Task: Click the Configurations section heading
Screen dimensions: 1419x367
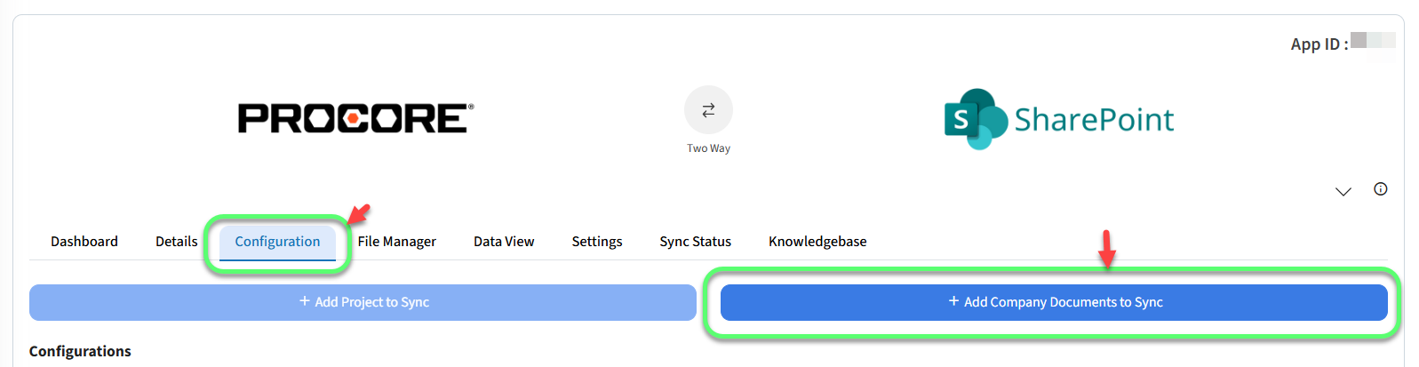Action: pyautogui.click(x=80, y=351)
